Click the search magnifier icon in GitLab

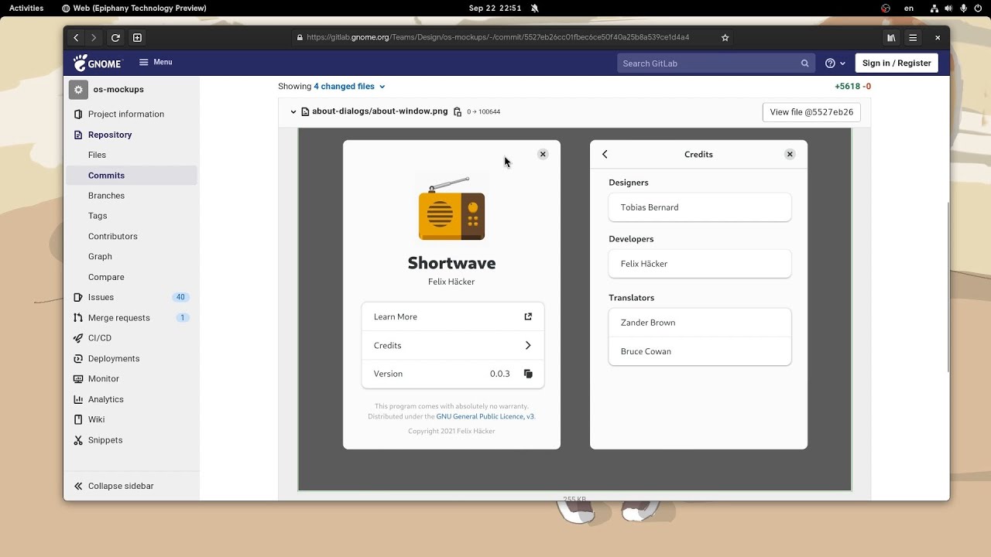point(804,63)
